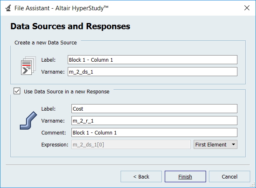
Task: Click the m_2_ds_1 Varname field
Action: pyautogui.click(x=152, y=72)
